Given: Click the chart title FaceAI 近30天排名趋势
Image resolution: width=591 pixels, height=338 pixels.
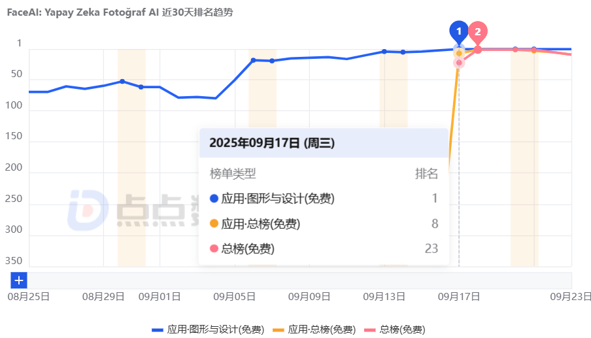Looking at the screenshot, I should tap(120, 12).
